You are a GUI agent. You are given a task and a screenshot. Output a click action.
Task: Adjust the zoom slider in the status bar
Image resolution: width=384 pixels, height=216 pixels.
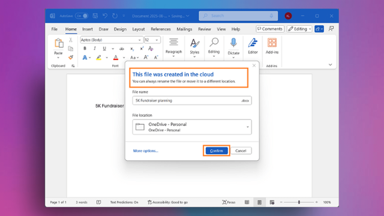[x=299, y=202]
